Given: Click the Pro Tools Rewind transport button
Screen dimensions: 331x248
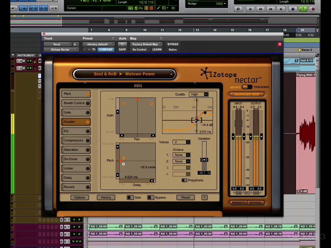Looking at the screenshot, I should 261,9.
